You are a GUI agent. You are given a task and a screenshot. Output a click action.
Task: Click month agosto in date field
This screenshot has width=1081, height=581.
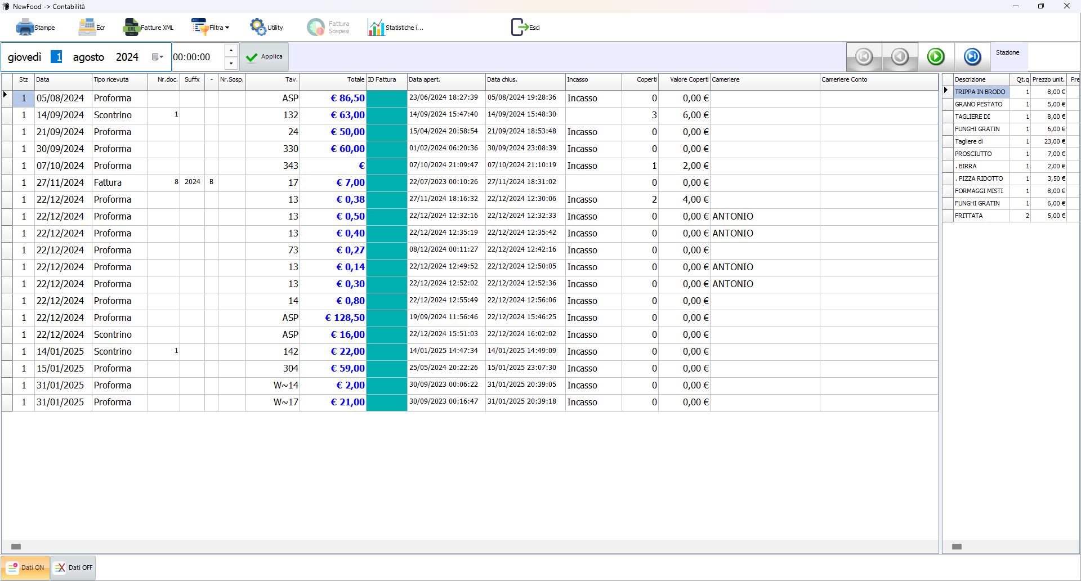[x=88, y=57]
